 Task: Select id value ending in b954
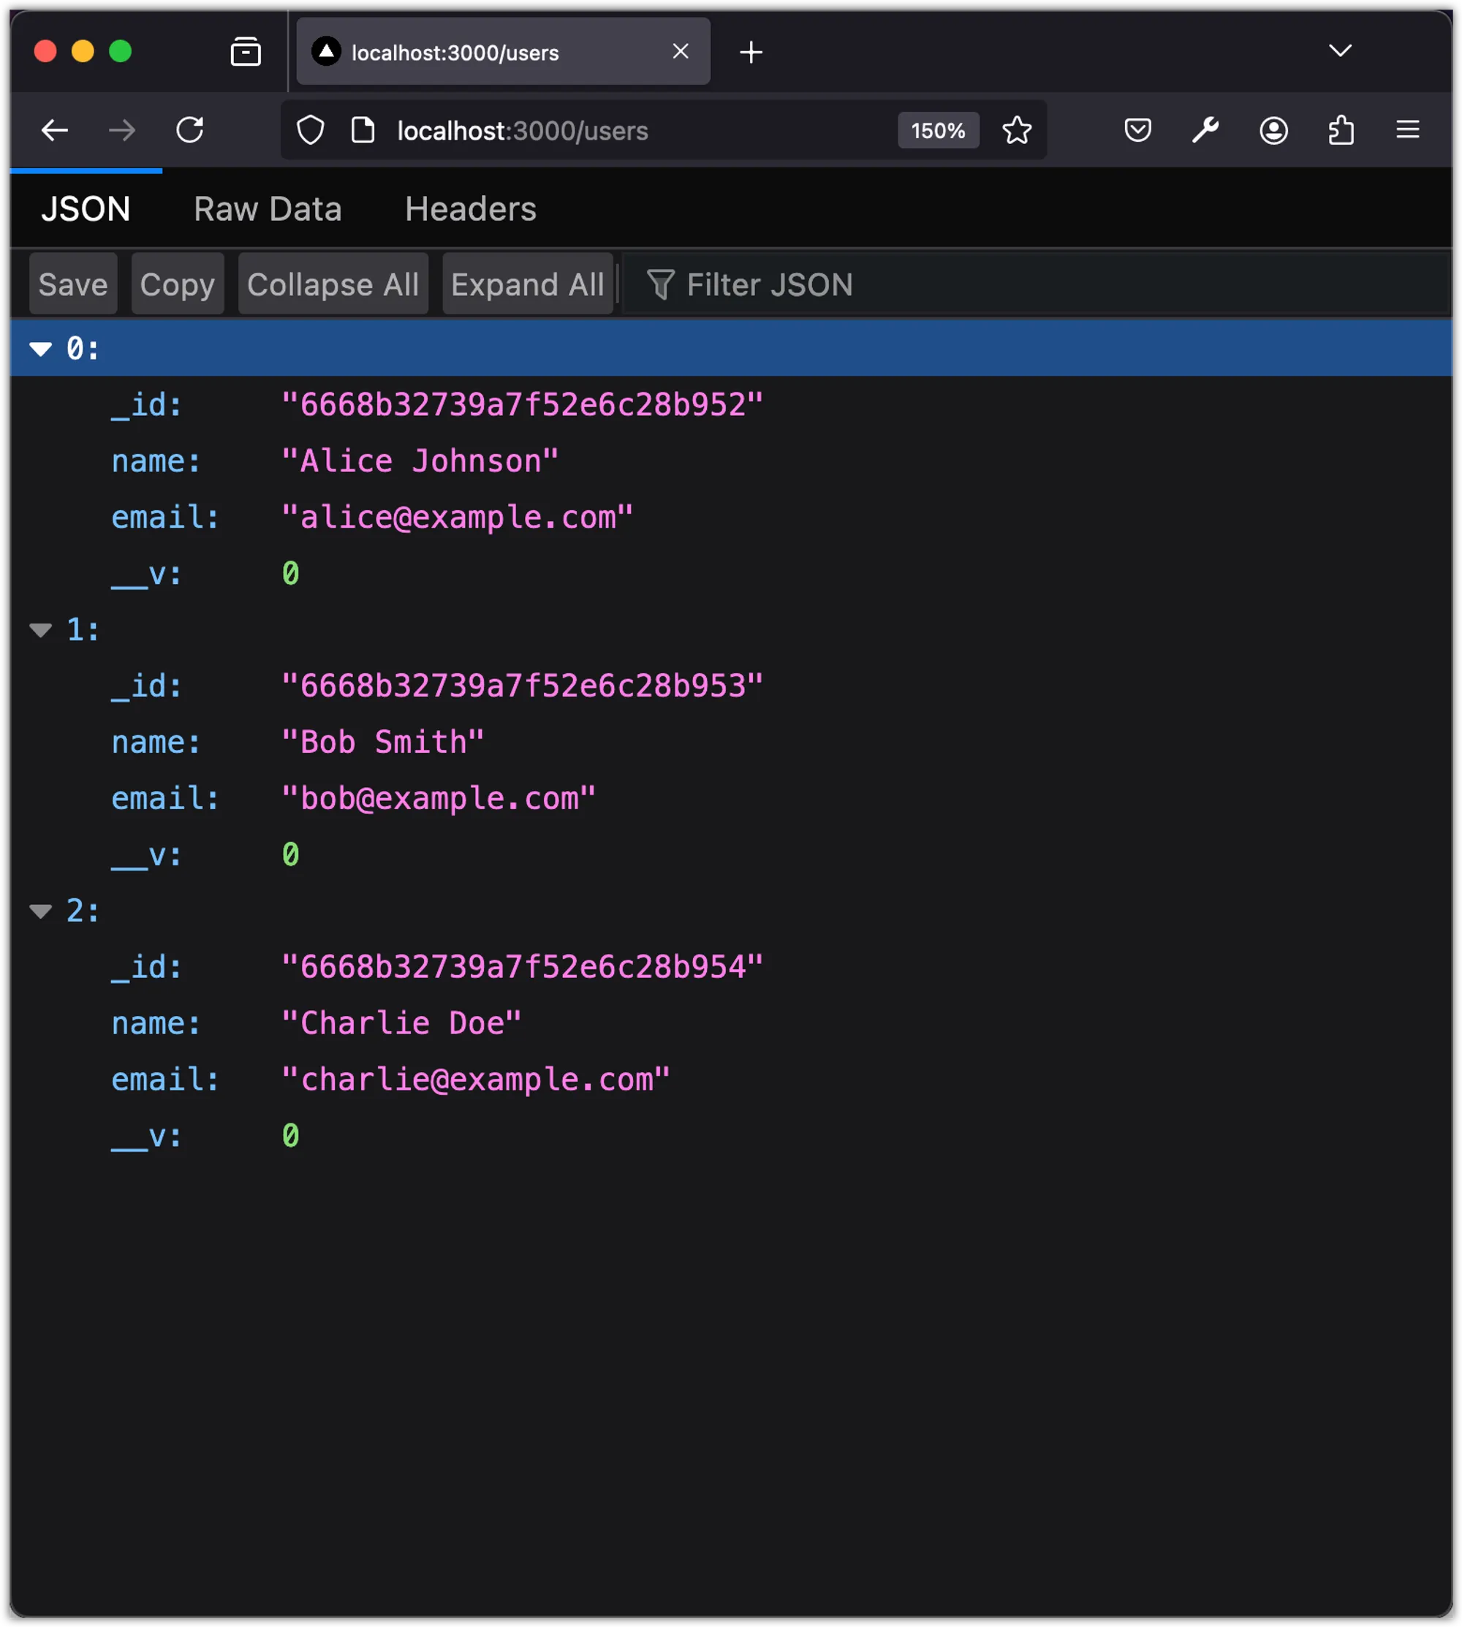click(x=522, y=967)
